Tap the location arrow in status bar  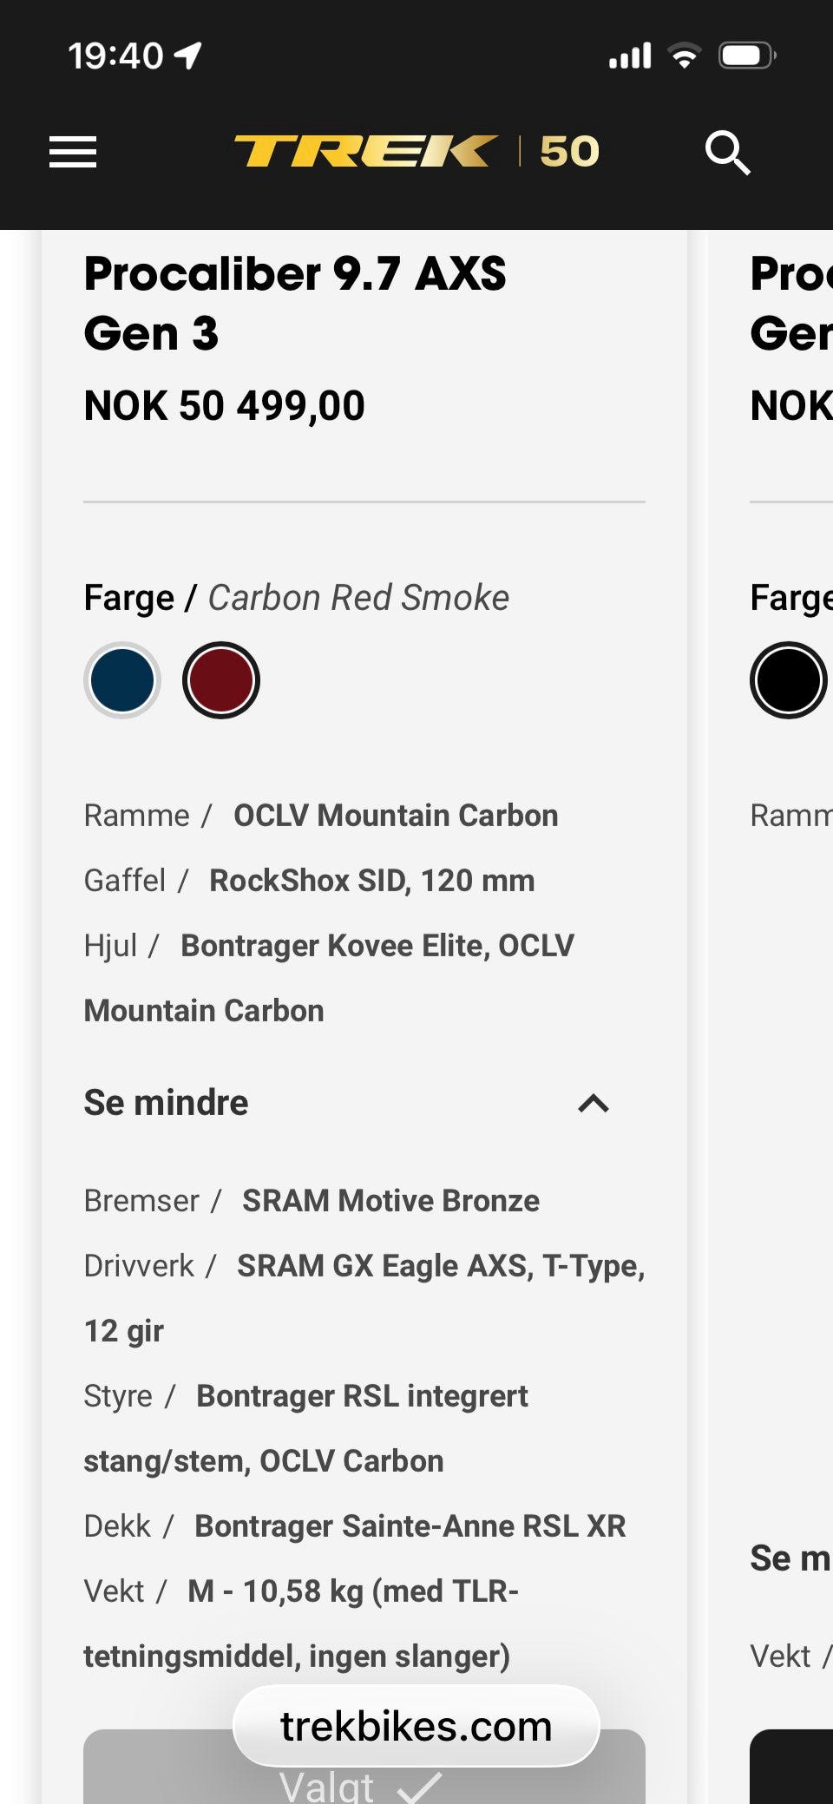pyautogui.click(x=188, y=56)
